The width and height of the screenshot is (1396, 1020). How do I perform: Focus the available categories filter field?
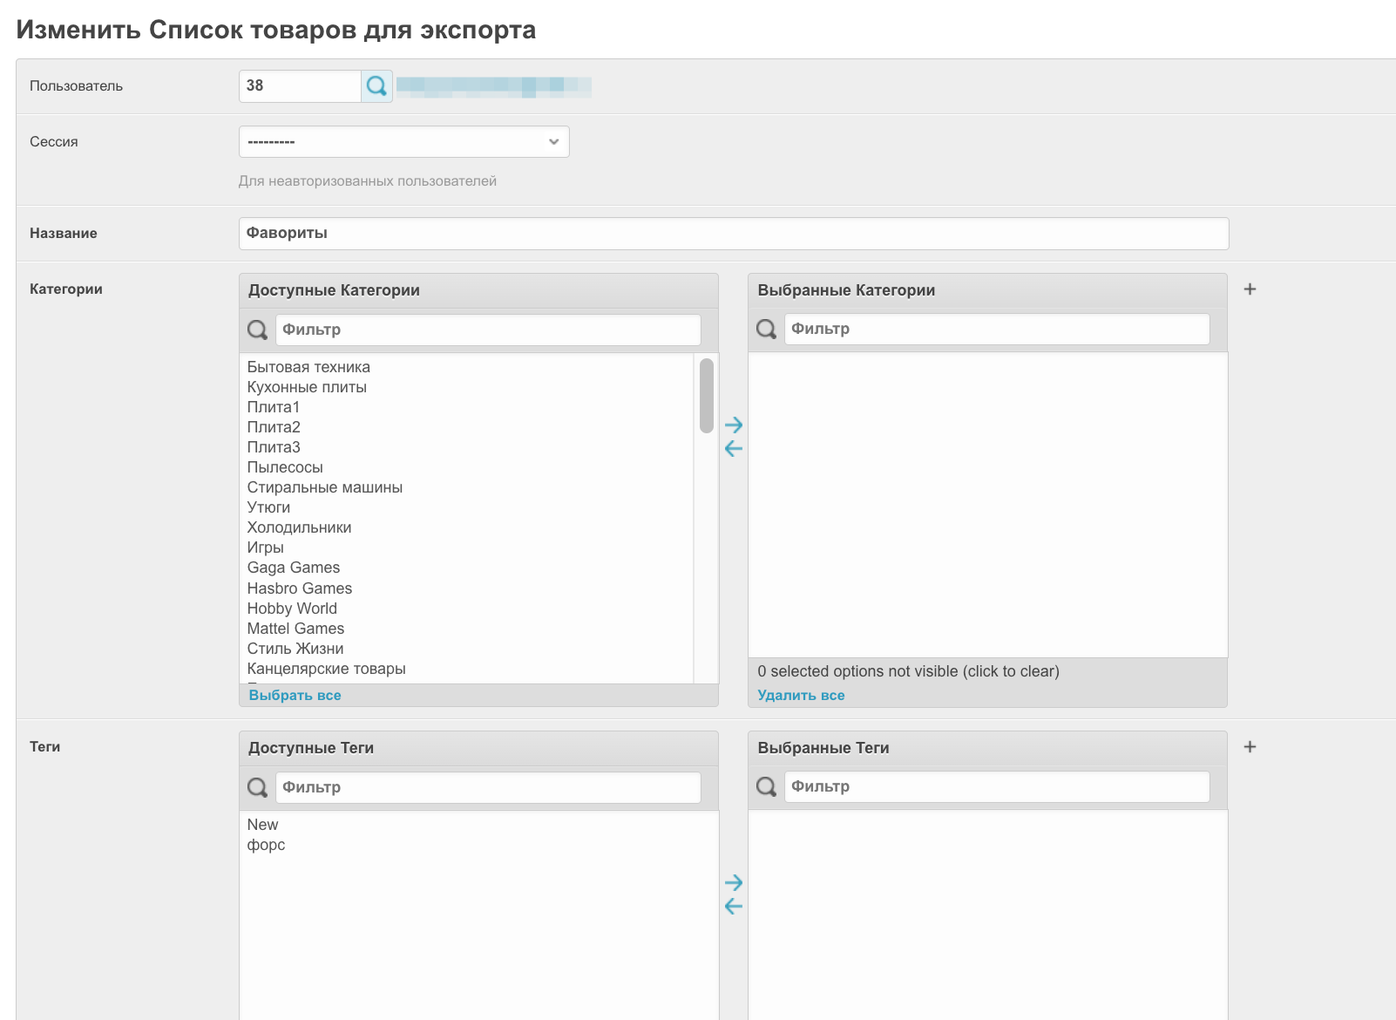coord(487,330)
